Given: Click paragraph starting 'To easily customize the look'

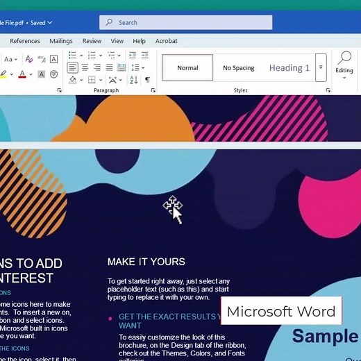Looking at the screenshot, I should pyautogui.click(x=182, y=348).
